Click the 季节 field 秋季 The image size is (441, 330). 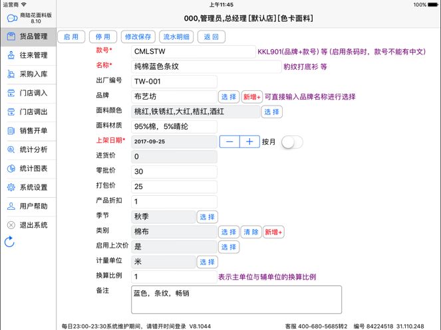pos(164,217)
